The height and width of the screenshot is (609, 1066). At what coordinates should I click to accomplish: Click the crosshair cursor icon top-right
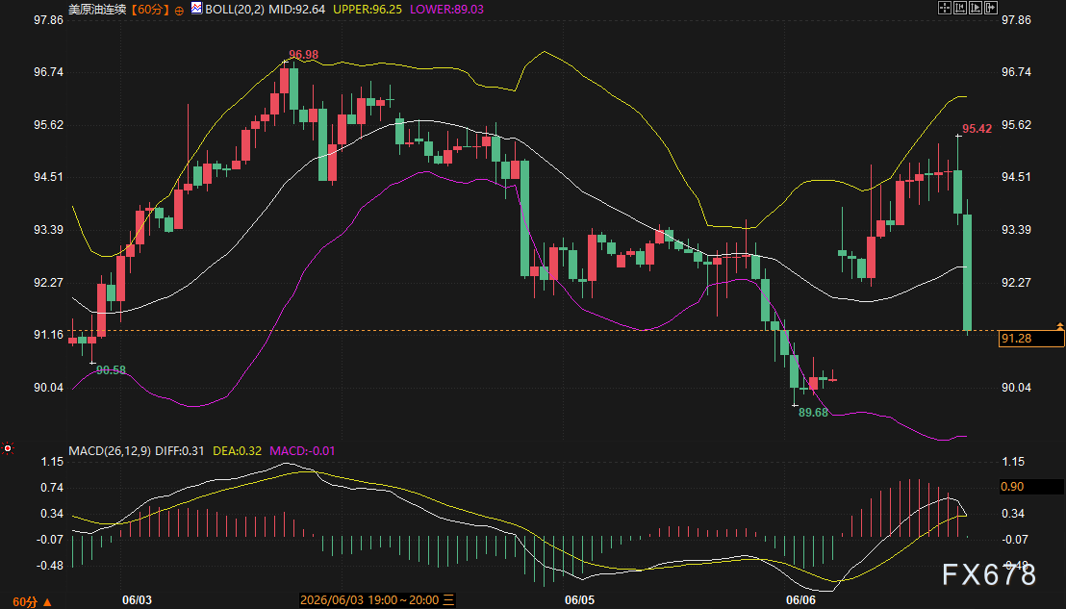[x=945, y=8]
